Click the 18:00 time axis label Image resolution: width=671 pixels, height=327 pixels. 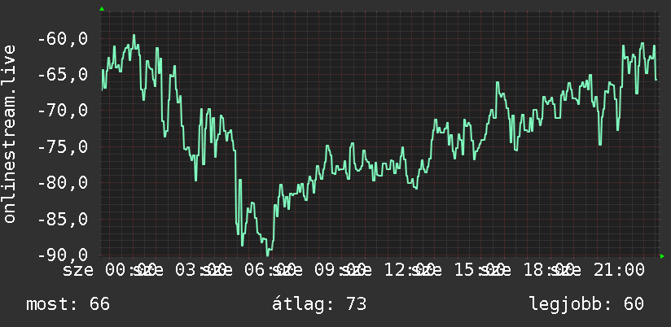click(549, 270)
